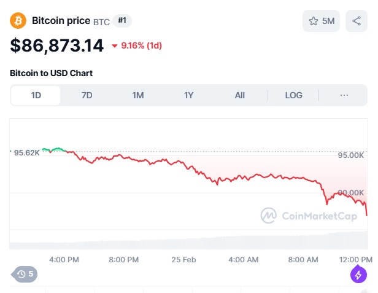Select the 1D chart range tab
The image size is (378, 293).
coord(36,95)
